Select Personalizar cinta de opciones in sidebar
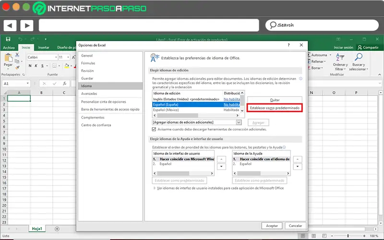Screen dimensions: 384x240 [x=110, y=102]
